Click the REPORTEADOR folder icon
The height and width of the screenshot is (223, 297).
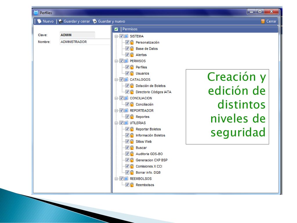pyautogui.click(x=126, y=110)
